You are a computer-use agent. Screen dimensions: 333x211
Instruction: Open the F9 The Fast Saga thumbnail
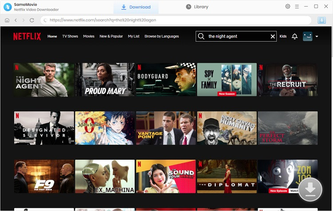[x=44, y=176]
